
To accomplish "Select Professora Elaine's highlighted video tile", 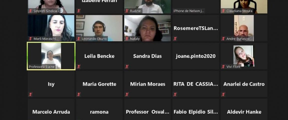I will (x=51, y=56).
